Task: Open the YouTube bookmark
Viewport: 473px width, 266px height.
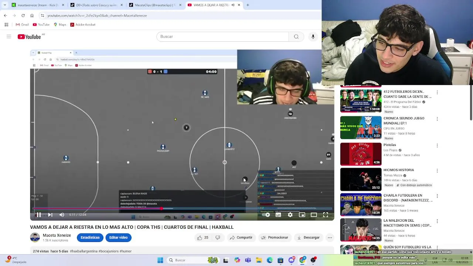Action: coord(41,24)
